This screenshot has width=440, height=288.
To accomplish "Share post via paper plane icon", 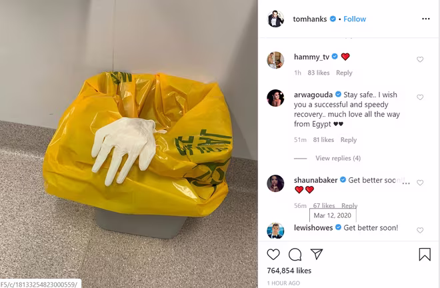I will click(317, 254).
